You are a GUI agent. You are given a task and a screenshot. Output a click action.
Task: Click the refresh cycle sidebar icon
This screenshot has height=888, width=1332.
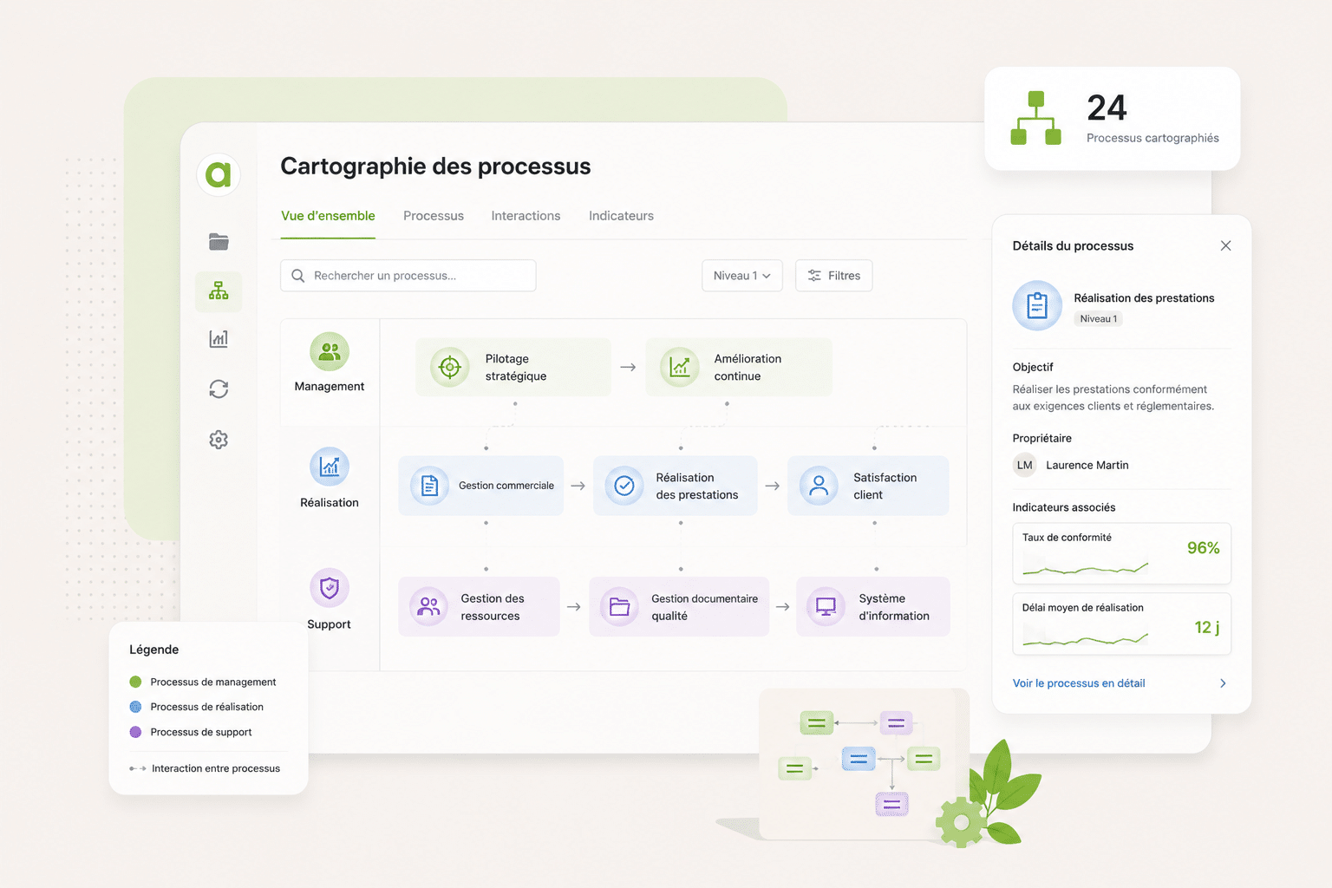(x=219, y=389)
